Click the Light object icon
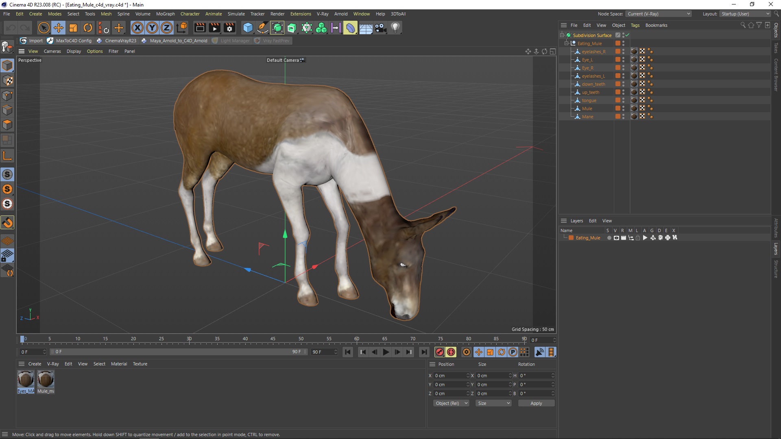The height and width of the screenshot is (439, 781). [395, 28]
